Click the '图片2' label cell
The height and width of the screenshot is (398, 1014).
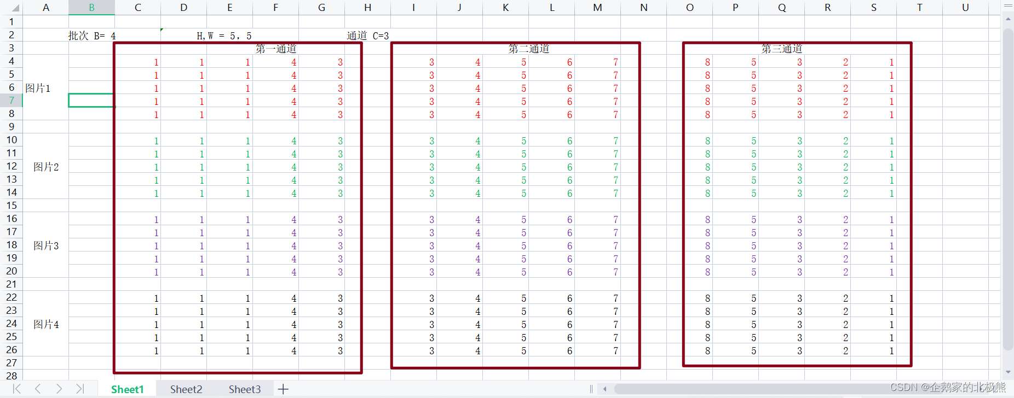tap(46, 167)
